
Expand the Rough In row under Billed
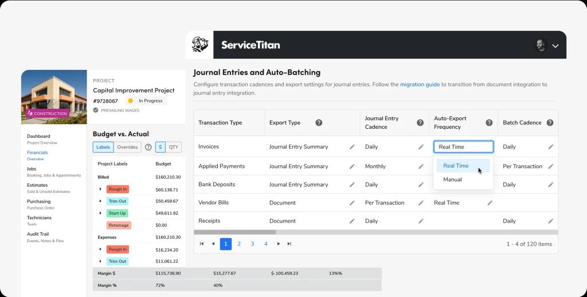click(100, 189)
